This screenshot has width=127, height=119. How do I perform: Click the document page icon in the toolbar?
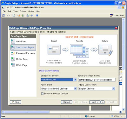14,16
